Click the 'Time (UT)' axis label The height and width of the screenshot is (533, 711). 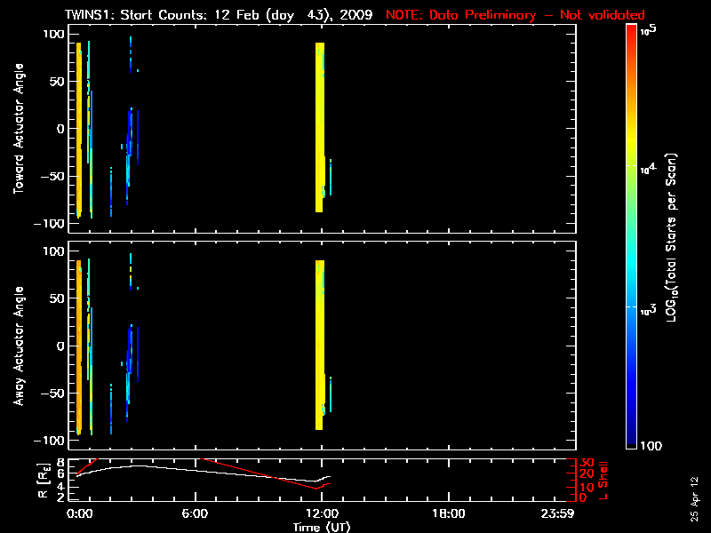click(x=324, y=526)
